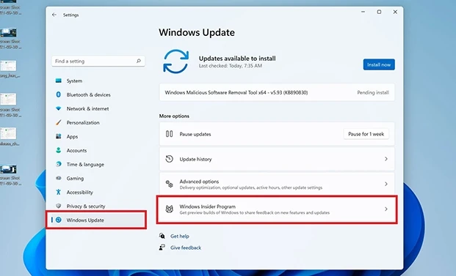
Task: Click the search magnifier icon
Action: click(x=139, y=61)
